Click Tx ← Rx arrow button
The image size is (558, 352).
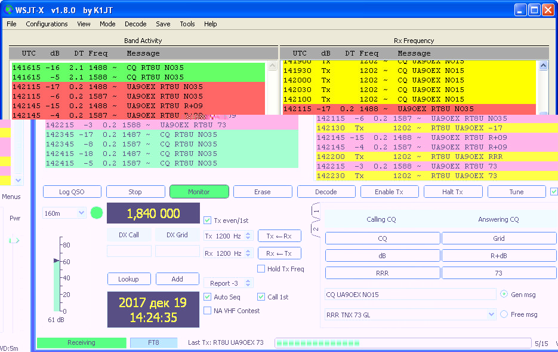279,236
